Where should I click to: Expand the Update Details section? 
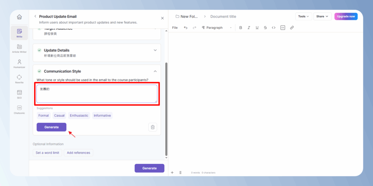(x=155, y=50)
